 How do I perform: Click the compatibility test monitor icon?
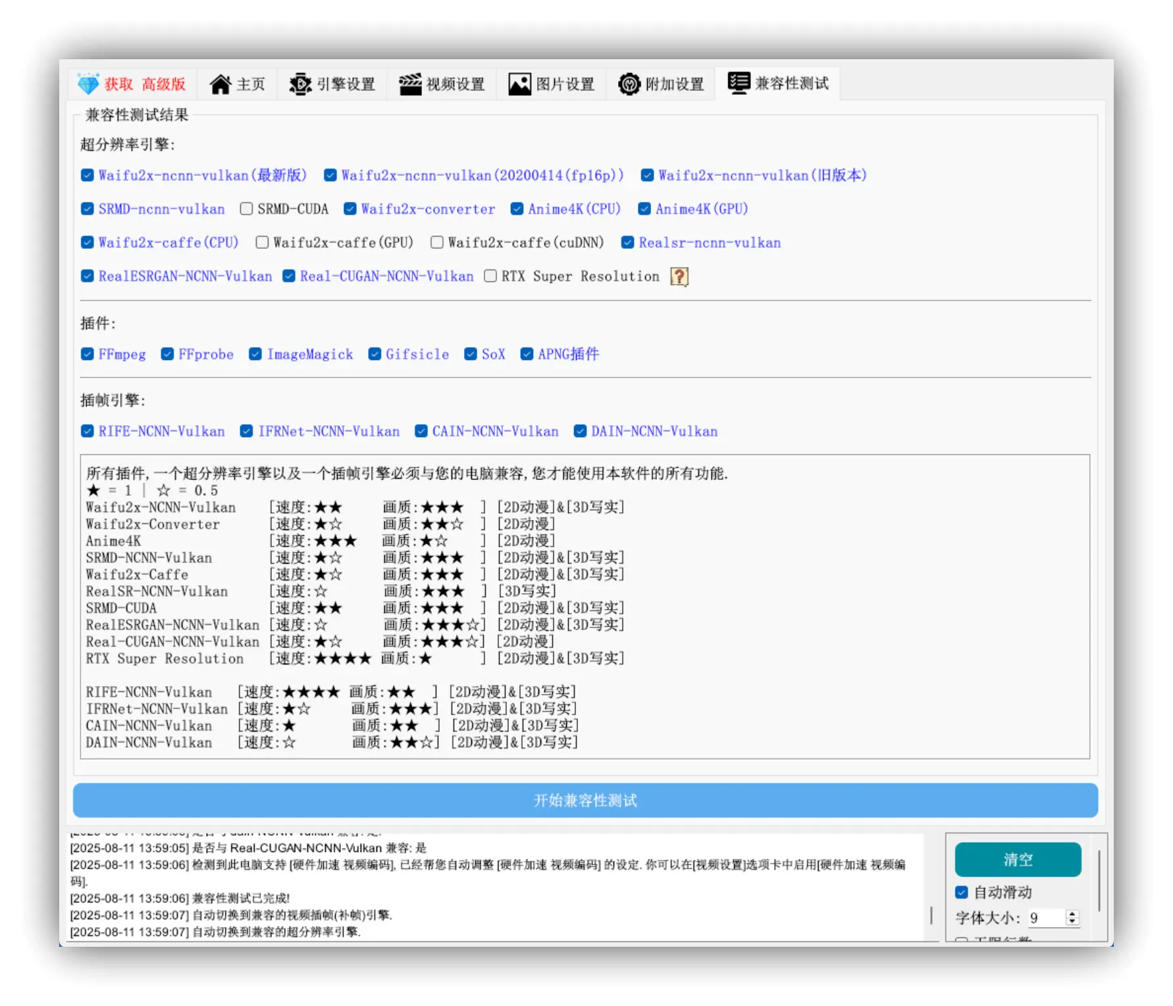point(739,83)
